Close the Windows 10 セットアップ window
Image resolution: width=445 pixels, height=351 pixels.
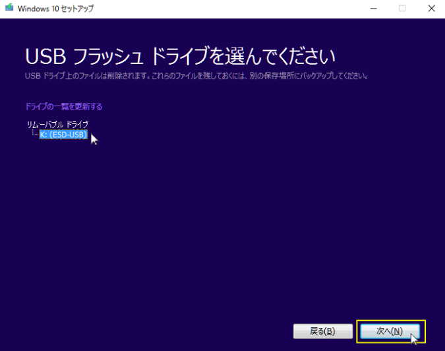(431, 9)
